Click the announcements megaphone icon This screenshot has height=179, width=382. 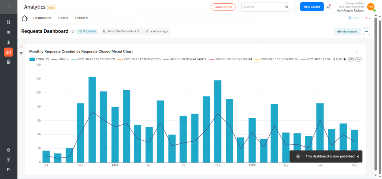point(328,7)
